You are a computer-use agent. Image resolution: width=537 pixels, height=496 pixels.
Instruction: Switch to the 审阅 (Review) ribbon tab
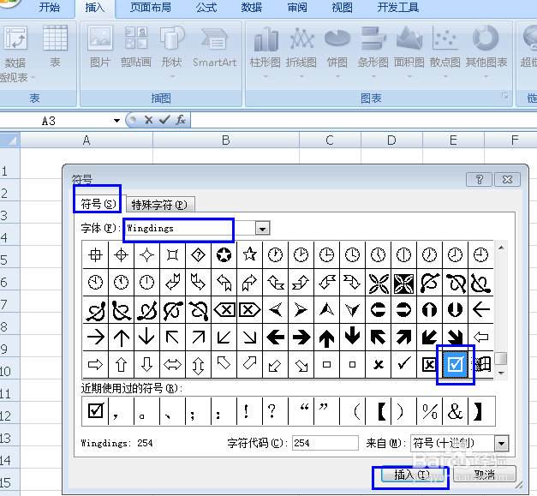click(297, 7)
